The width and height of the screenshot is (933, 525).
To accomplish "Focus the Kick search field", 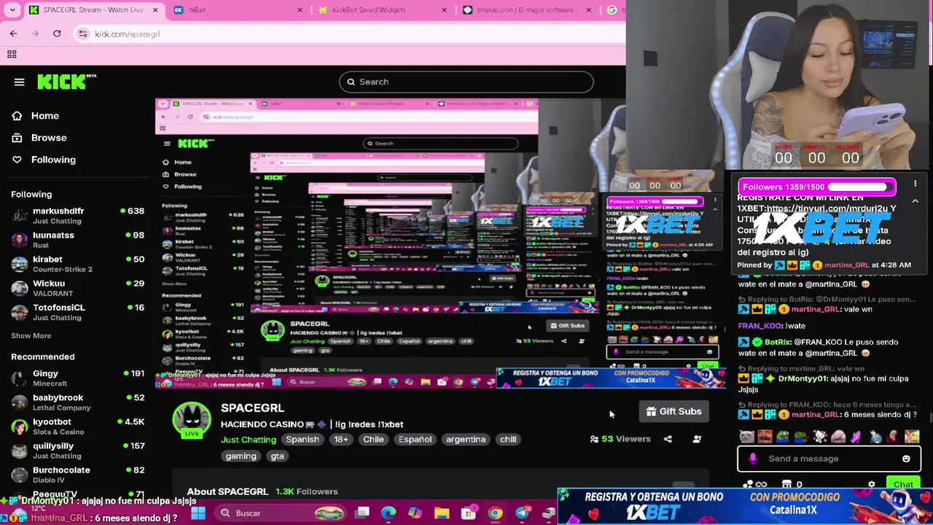I will click(x=466, y=82).
